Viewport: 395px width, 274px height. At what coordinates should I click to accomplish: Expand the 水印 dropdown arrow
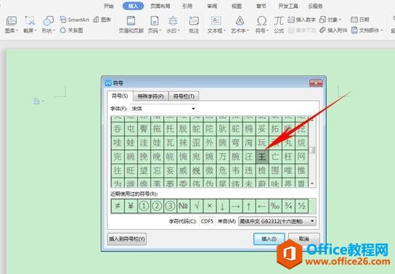[x=179, y=30]
